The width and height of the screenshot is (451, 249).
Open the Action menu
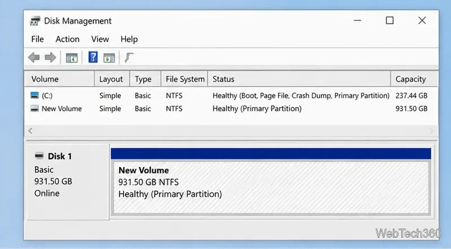[67, 39]
